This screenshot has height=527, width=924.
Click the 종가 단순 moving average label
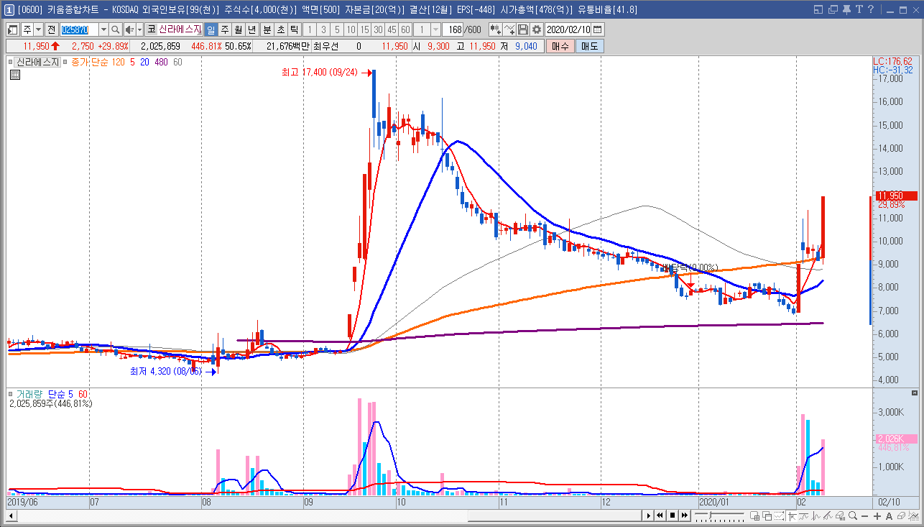(x=90, y=62)
